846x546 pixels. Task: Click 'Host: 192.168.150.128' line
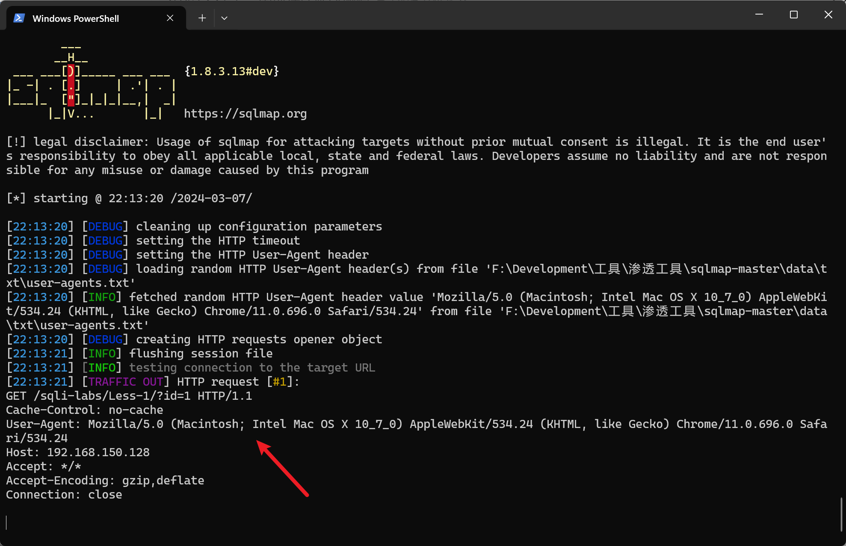click(x=78, y=452)
